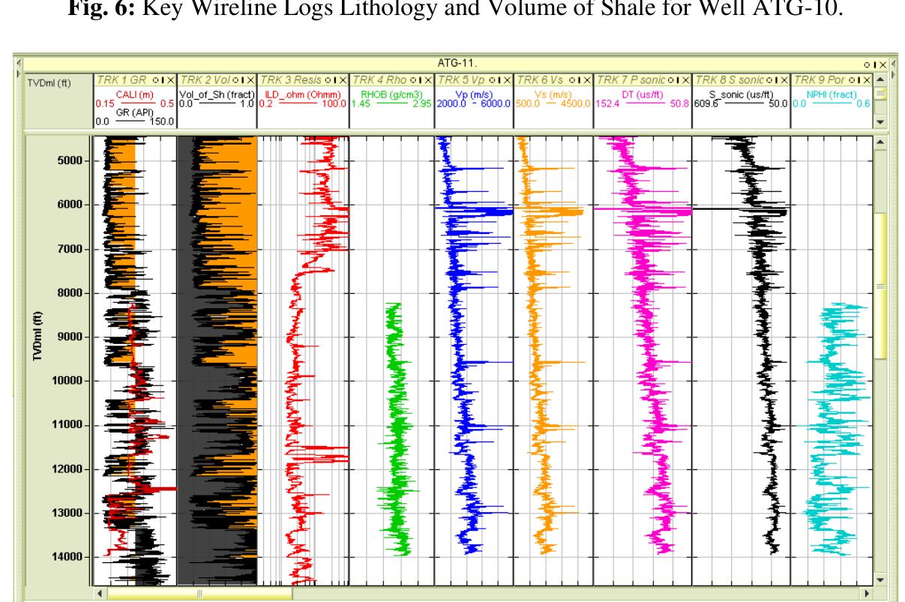The image size is (905, 602).
Task: Close the TRK 7 P sonic track with X
Action: click(686, 79)
